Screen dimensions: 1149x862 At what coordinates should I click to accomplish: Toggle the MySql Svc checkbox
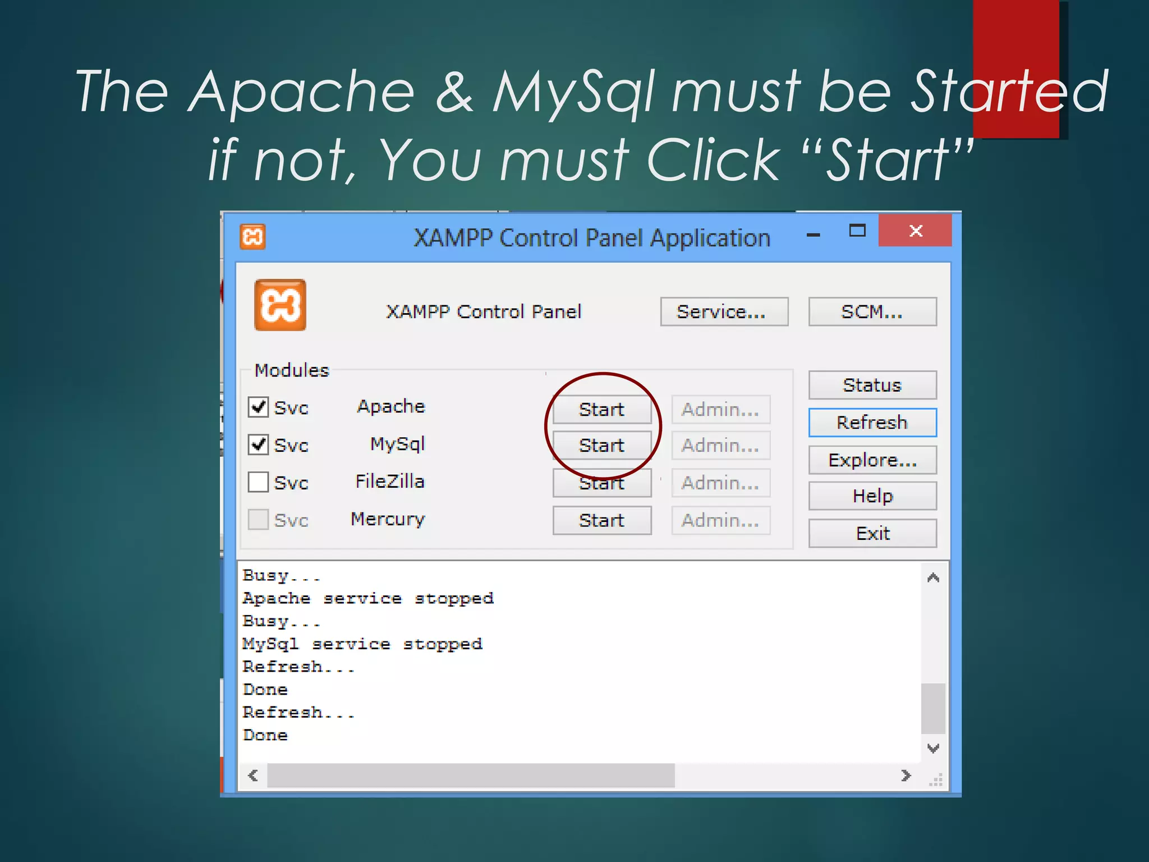click(x=258, y=444)
